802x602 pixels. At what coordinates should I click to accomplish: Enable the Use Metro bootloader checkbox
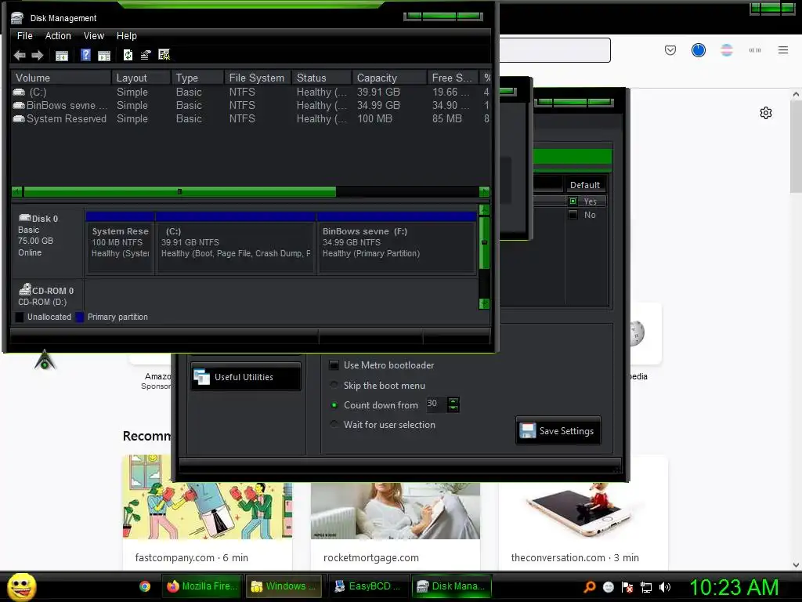point(334,365)
